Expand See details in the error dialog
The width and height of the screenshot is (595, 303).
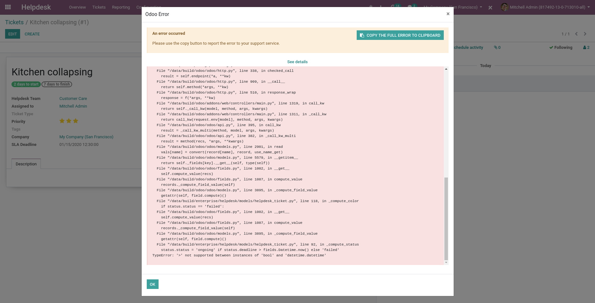coord(297,62)
